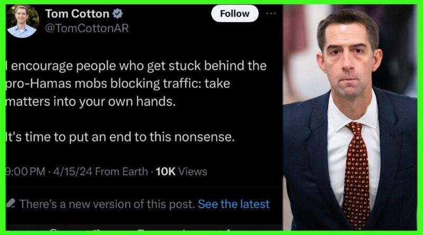
Task: Open the @TomCottonAR handle link
Action: 87,29
